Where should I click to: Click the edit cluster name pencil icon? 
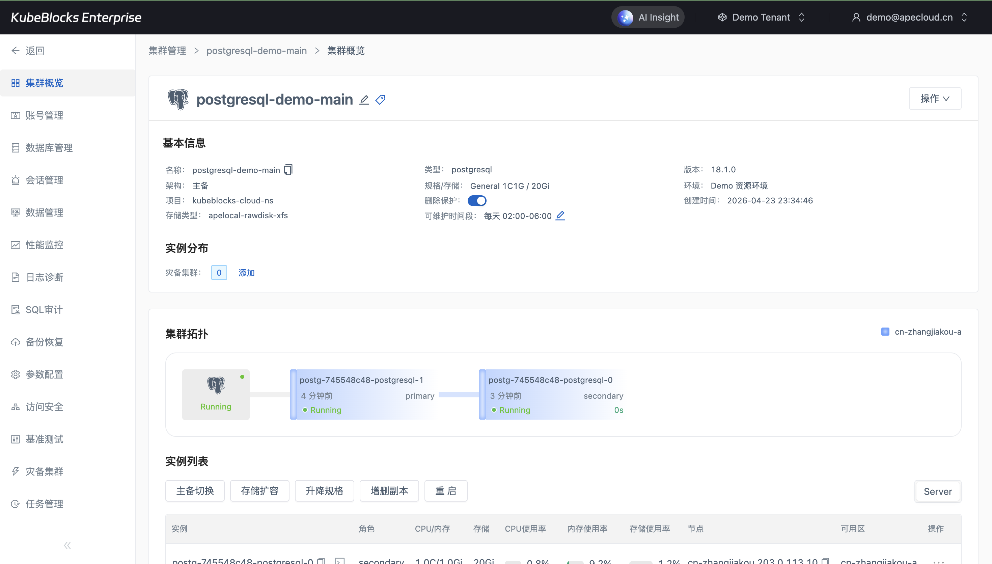(364, 100)
